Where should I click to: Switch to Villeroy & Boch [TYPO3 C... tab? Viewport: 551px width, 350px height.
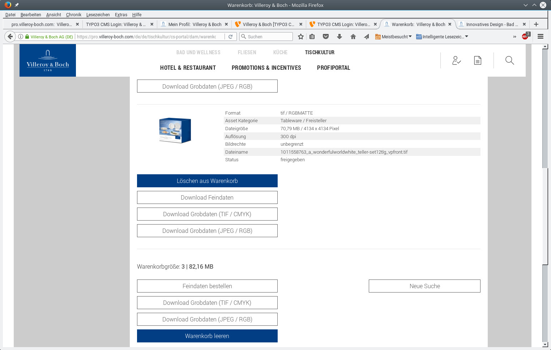[268, 24]
